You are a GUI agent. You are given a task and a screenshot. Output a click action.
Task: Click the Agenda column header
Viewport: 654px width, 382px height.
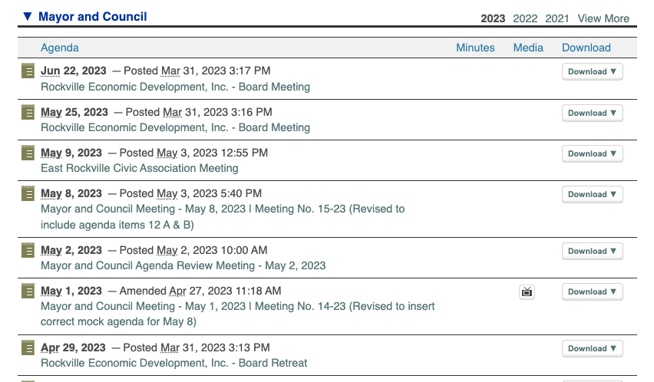(x=60, y=48)
